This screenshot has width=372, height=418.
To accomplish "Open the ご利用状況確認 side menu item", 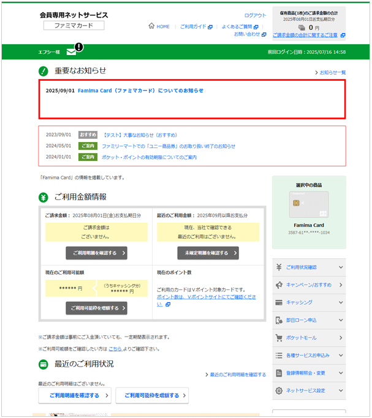I will (309, 267).
